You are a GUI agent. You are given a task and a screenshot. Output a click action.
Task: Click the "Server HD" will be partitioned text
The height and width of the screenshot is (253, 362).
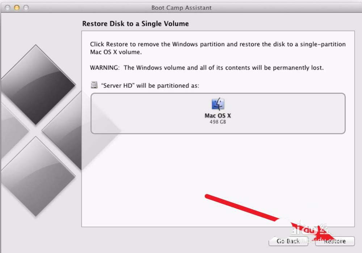coord(150,86)
